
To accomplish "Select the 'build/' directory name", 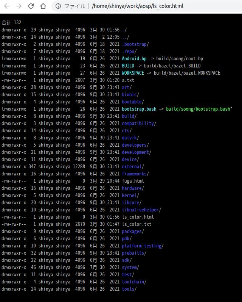I will (x=129, y=116).
